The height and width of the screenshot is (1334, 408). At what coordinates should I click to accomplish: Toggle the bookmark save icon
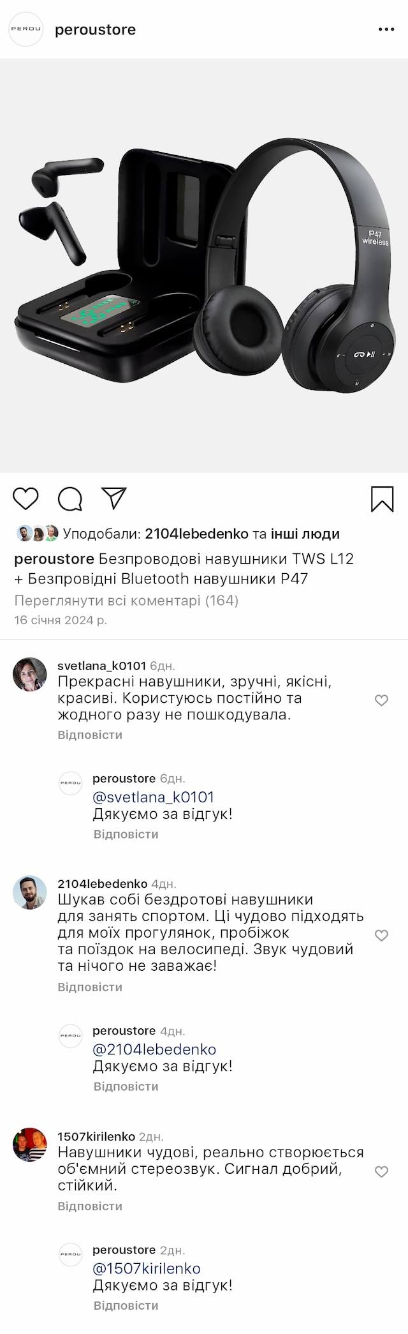[x=382, y=499]
